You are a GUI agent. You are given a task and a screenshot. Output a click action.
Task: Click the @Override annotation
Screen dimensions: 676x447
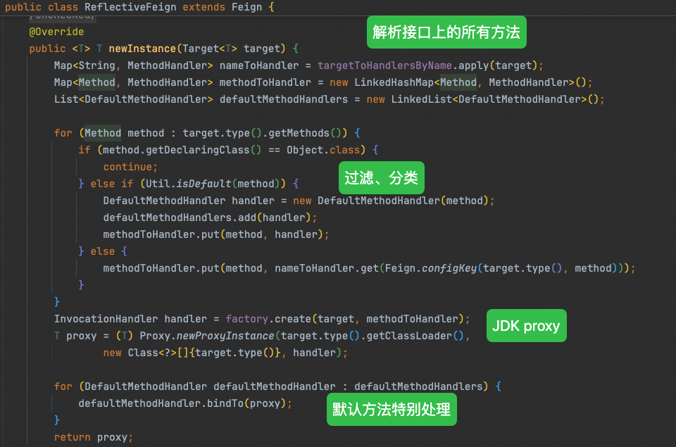tap(56, 32)
